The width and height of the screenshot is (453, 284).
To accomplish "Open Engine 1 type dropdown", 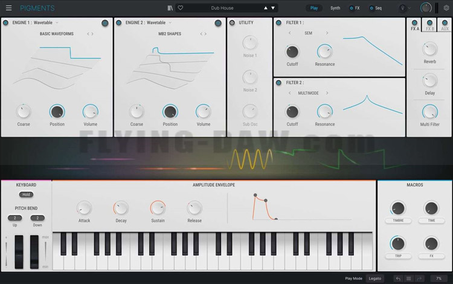I will point(57,22).
